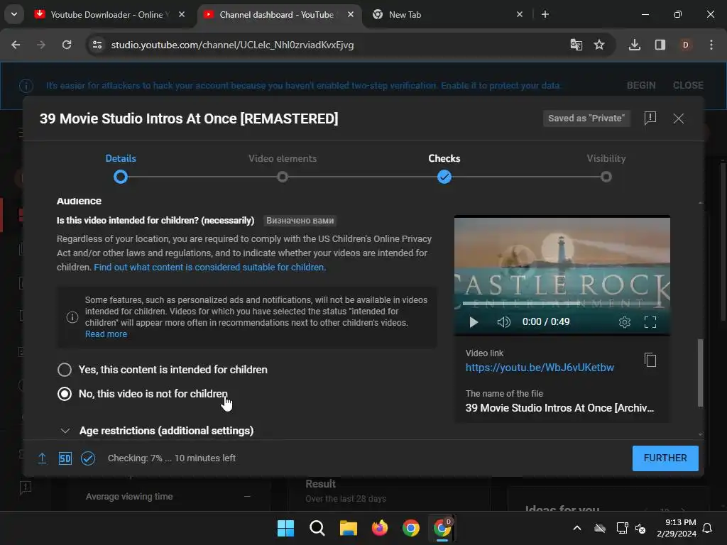This screenshot has height=545, width=727.
Task: Click the SD processing status icon
Action: click(x=65, y=458)
